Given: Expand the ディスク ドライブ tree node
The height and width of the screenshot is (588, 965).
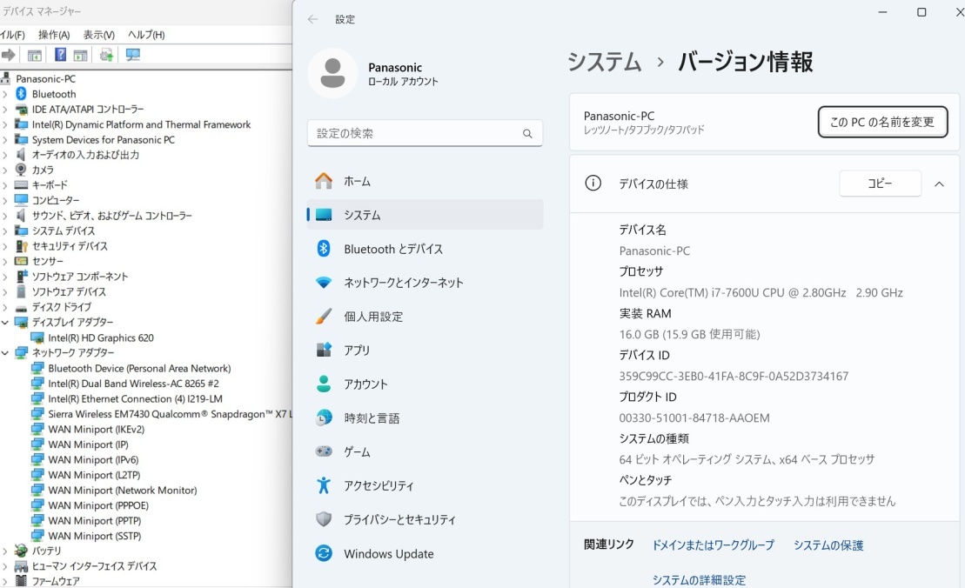Looking at the screenshot, I should click(x=5, y=307).
